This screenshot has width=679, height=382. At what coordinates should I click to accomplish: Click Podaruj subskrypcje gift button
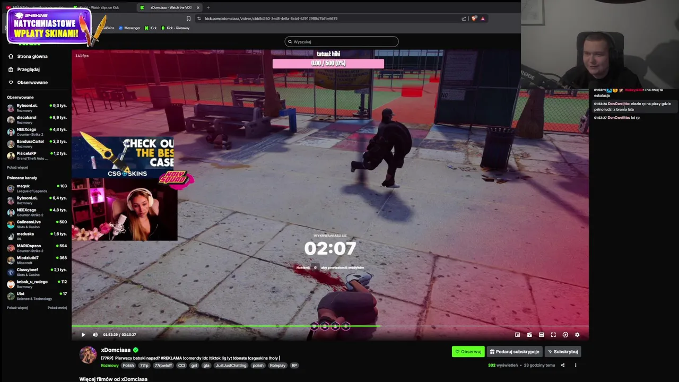514,352
